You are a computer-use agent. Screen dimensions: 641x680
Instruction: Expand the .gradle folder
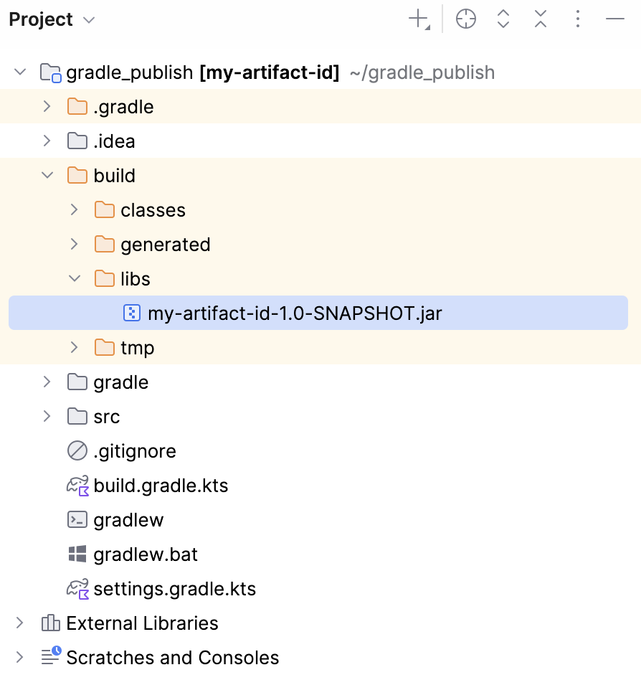click(47, 107)
